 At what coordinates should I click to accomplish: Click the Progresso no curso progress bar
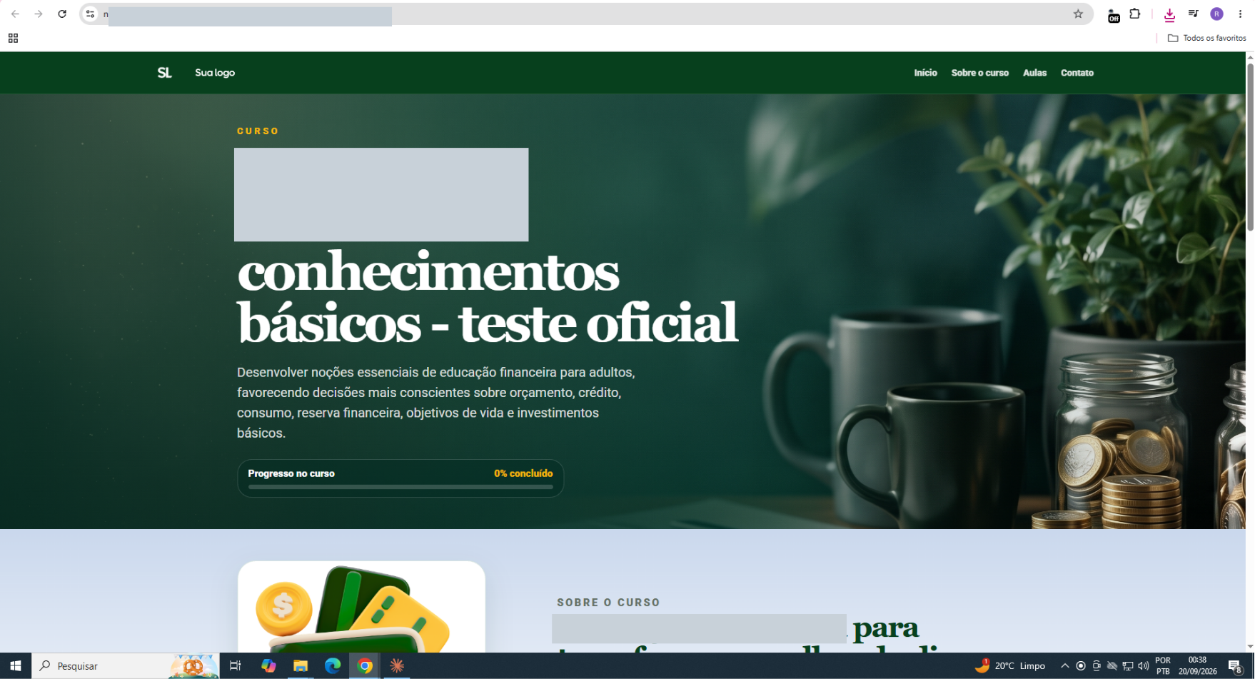400,487
